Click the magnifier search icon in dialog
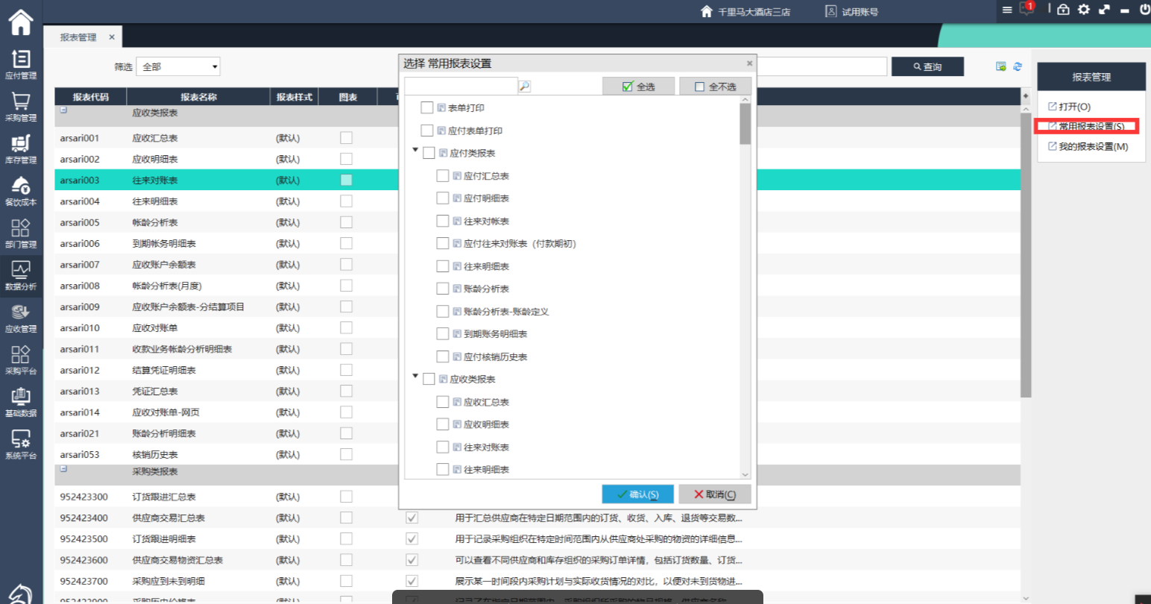 (x=525, y=86)
